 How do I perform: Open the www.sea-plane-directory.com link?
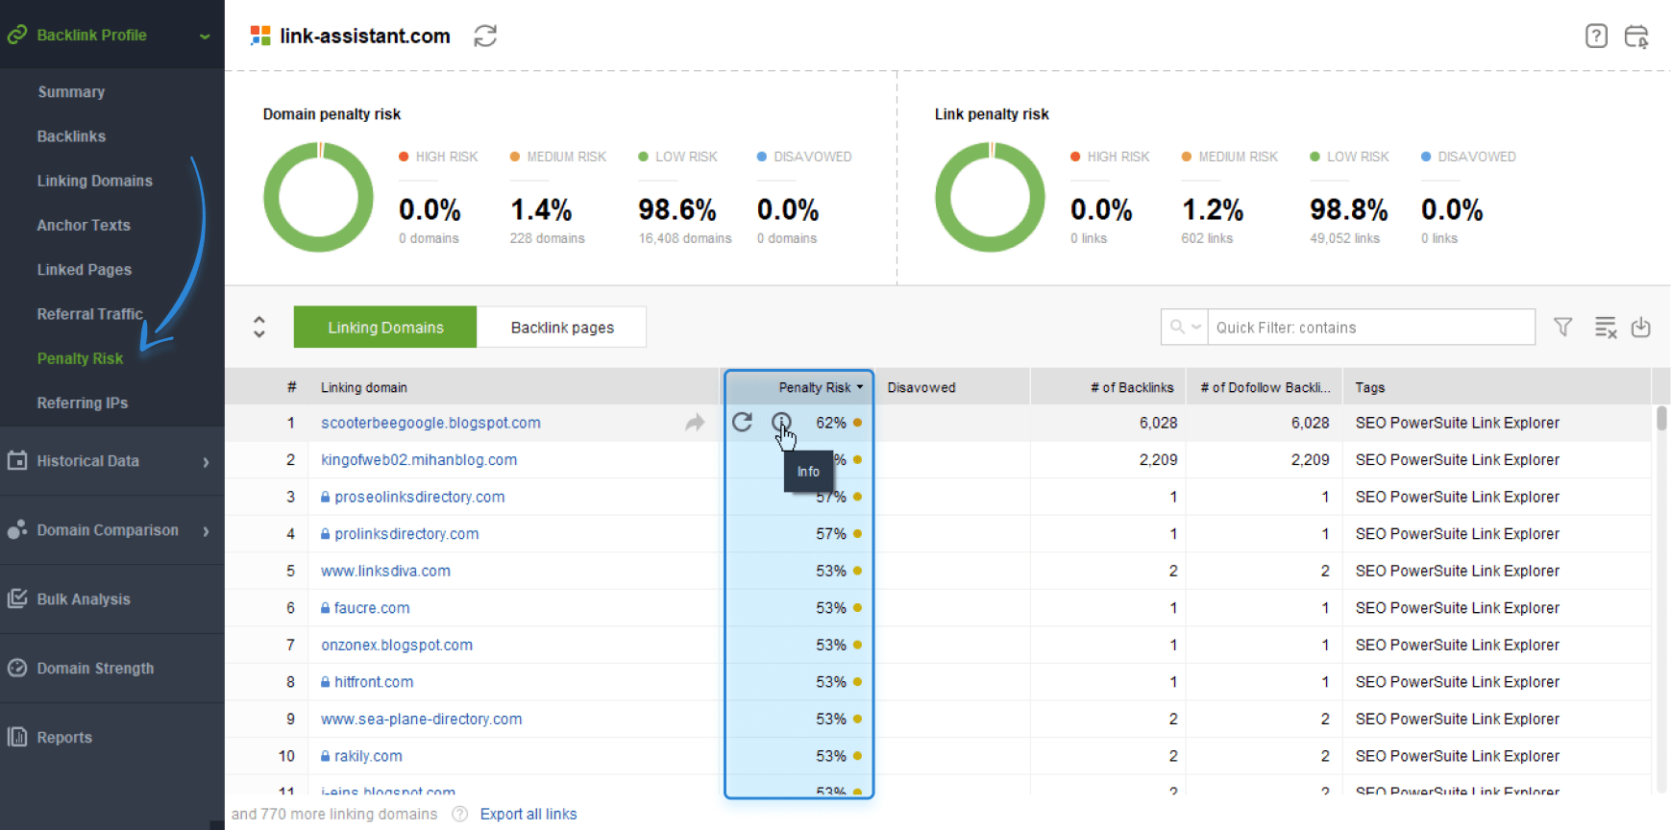point(422,719)
